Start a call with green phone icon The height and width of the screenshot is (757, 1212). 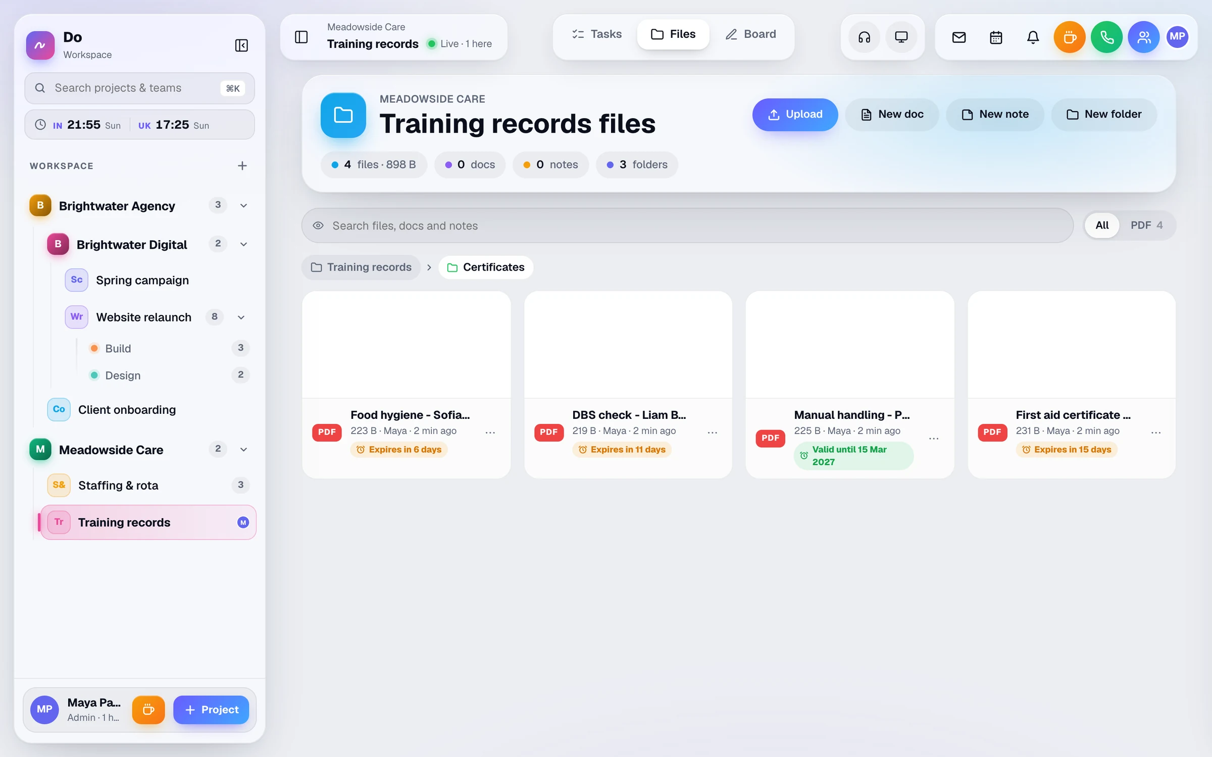(1106, 37)
